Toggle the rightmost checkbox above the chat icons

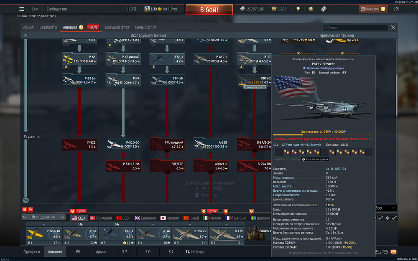(x=394, y=218)
